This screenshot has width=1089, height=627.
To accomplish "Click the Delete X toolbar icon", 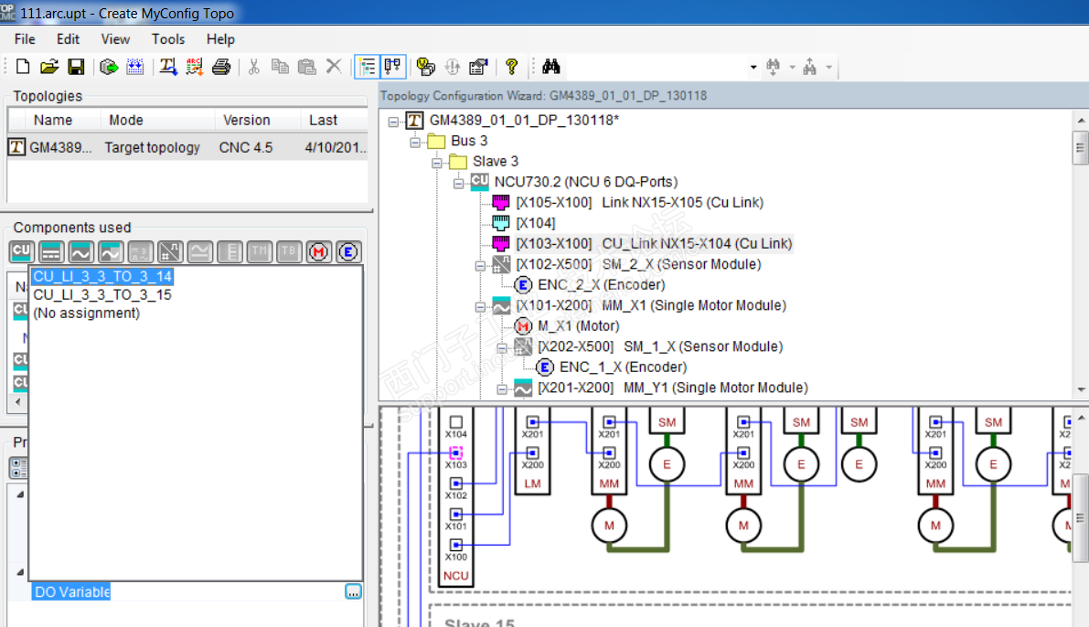I will point(334,67).
